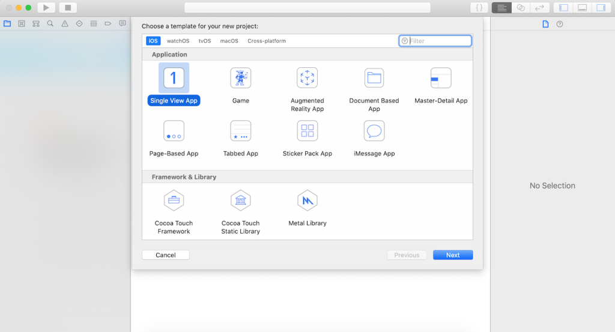615x332 pixels.
Task: Click the Next button
Action: [453, 255]
